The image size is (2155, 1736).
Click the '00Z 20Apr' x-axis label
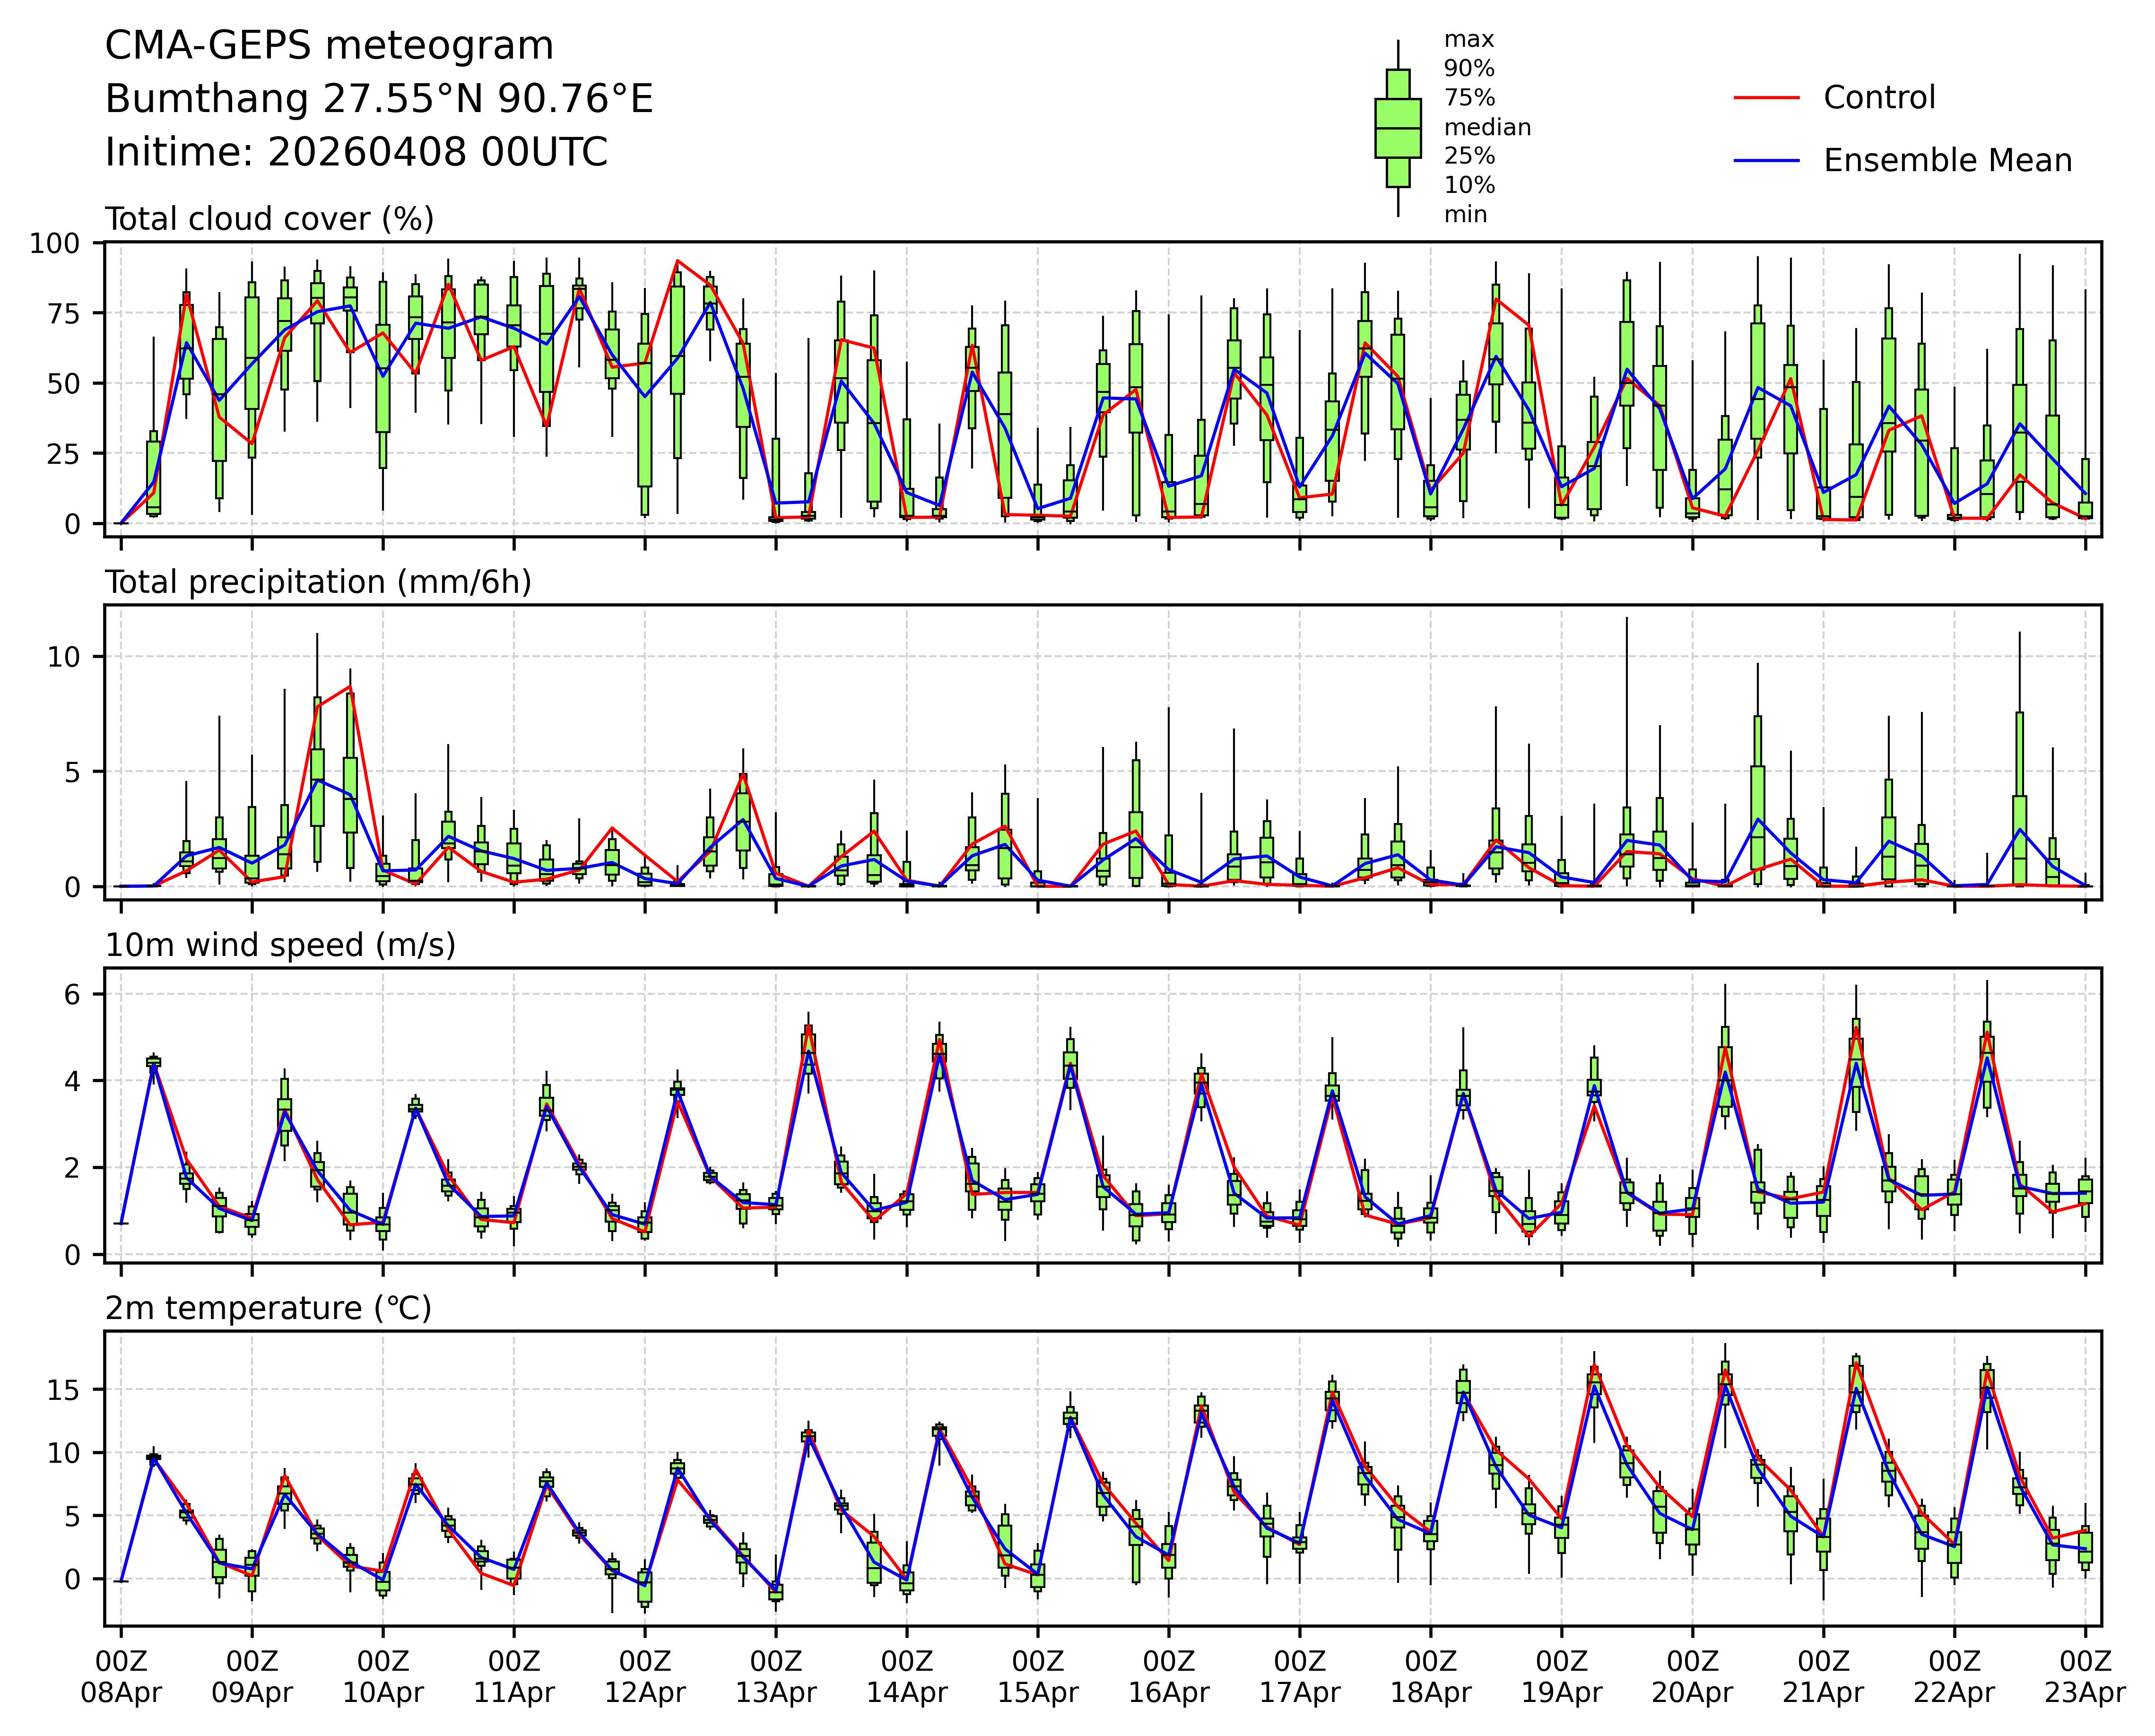pos(1692,1677)
